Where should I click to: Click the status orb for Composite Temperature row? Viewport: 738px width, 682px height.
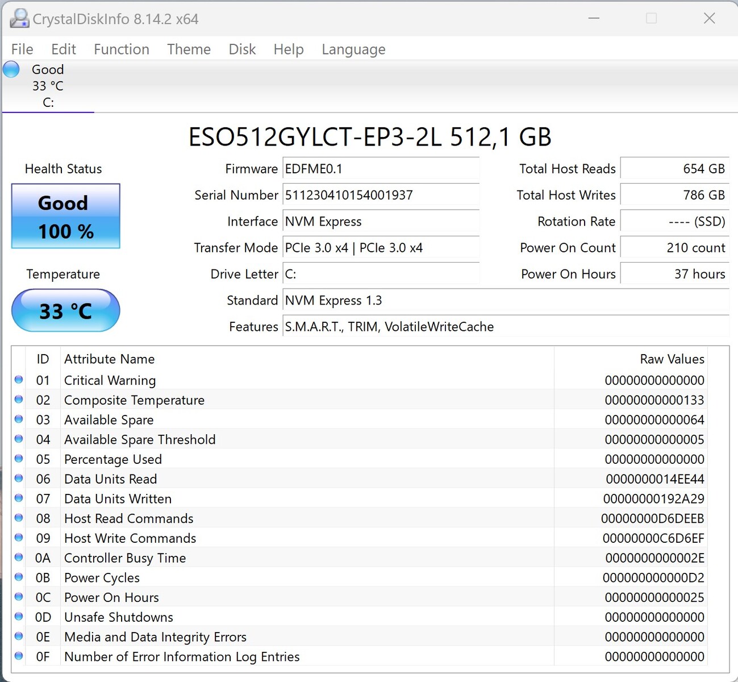click(19, 400)
